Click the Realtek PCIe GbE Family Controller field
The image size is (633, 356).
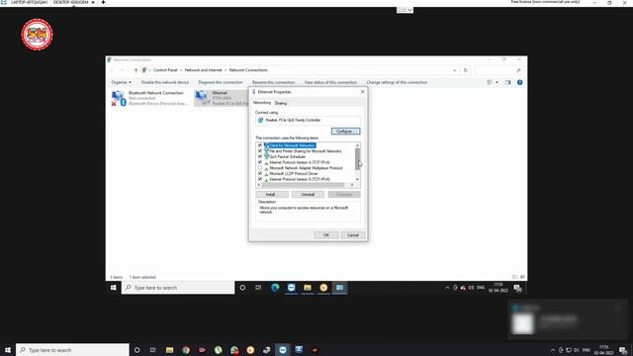tap(308, 121)
